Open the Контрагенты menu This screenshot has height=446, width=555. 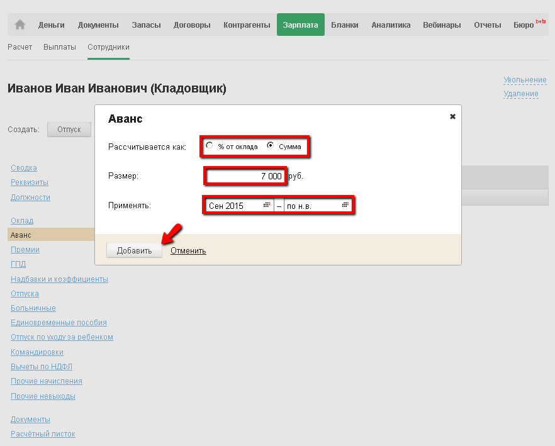pos(247,25)
